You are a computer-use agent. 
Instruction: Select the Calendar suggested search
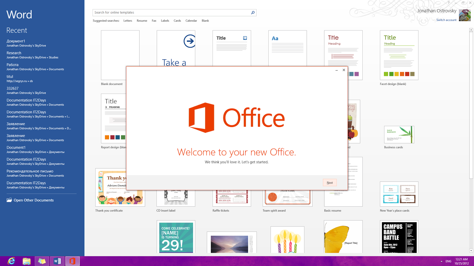[x=191, y=21]
